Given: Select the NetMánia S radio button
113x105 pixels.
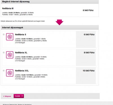Looking at the screenshot, I should point(4,35).
